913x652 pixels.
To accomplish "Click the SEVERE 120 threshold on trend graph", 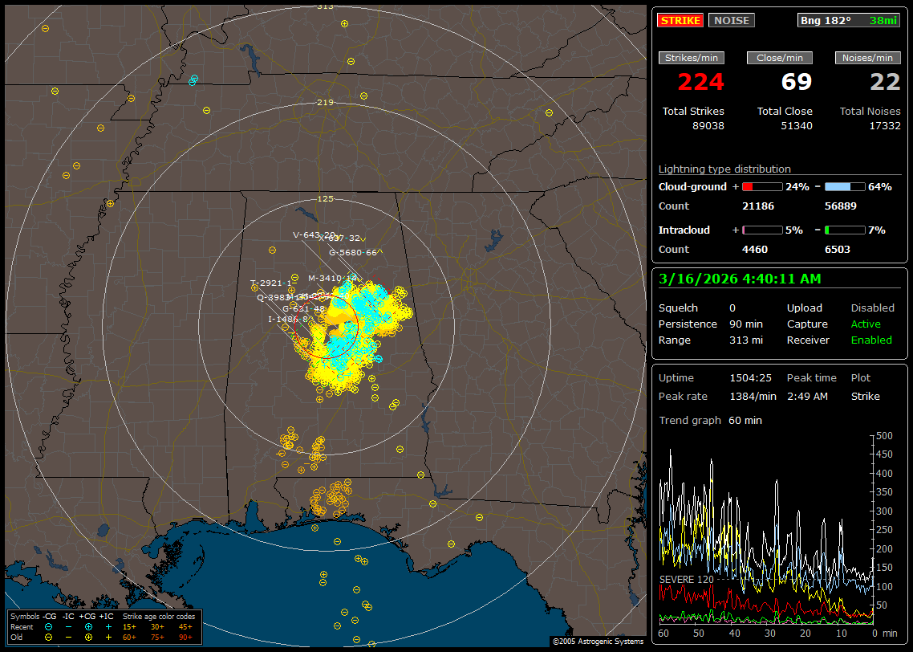I will tap(686, 579).
